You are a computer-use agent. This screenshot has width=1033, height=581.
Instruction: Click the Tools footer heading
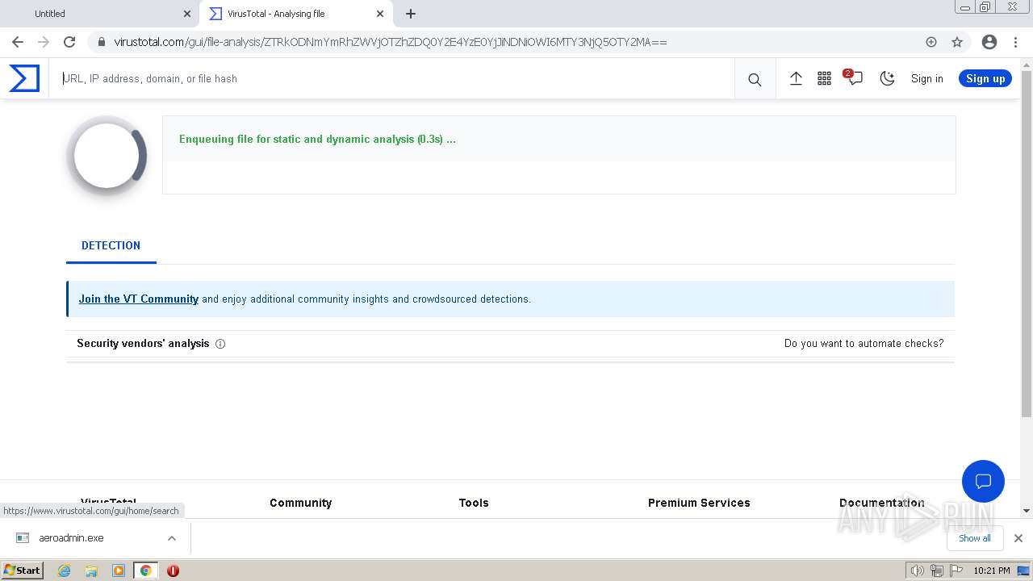click(474, 503)
